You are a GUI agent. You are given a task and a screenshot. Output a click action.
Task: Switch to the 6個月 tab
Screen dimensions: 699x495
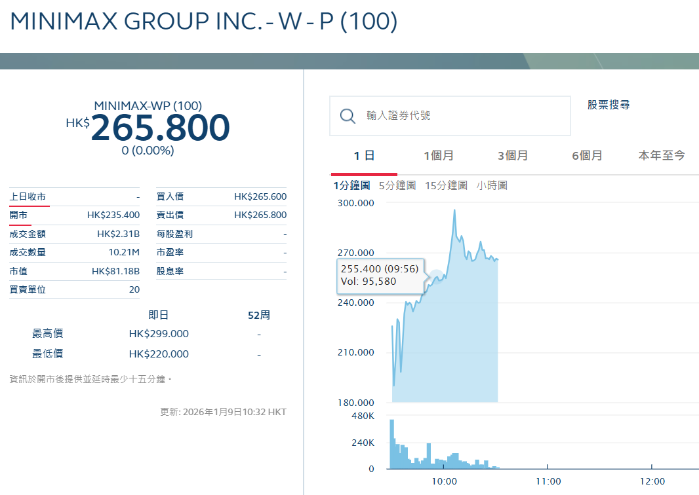click(x=587, y=156)
